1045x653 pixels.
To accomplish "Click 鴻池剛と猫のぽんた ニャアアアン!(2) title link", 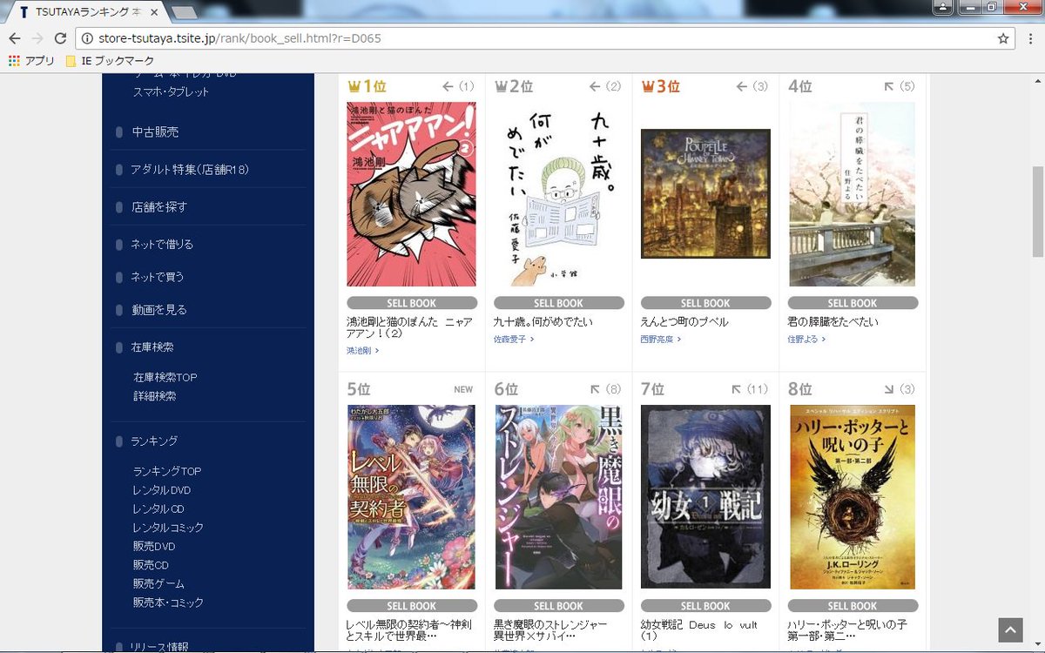I will (x=409, y=328).
